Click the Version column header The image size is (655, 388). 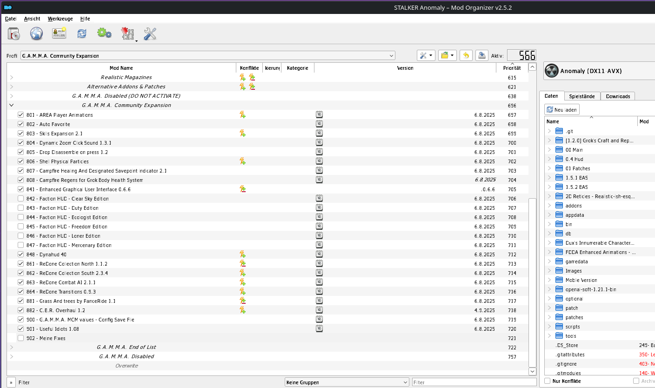[405, 68]
